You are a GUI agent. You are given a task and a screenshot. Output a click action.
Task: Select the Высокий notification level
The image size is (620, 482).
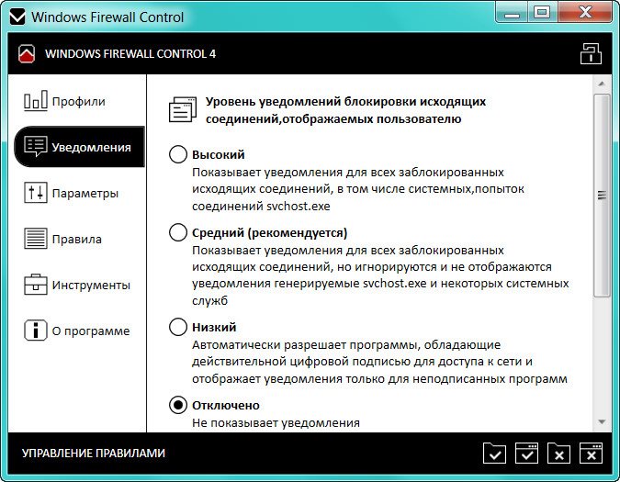[178, 154]
